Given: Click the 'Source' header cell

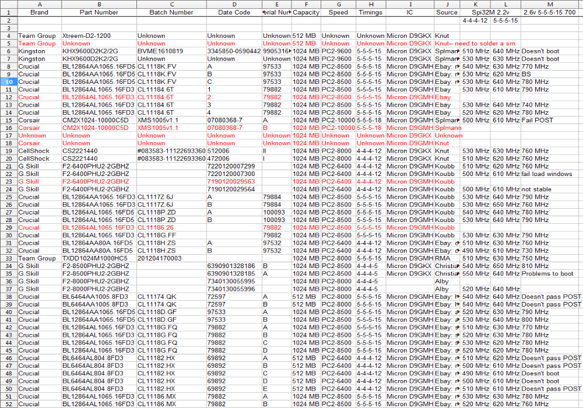Looking at the screenshot, I should click(447, 12).
